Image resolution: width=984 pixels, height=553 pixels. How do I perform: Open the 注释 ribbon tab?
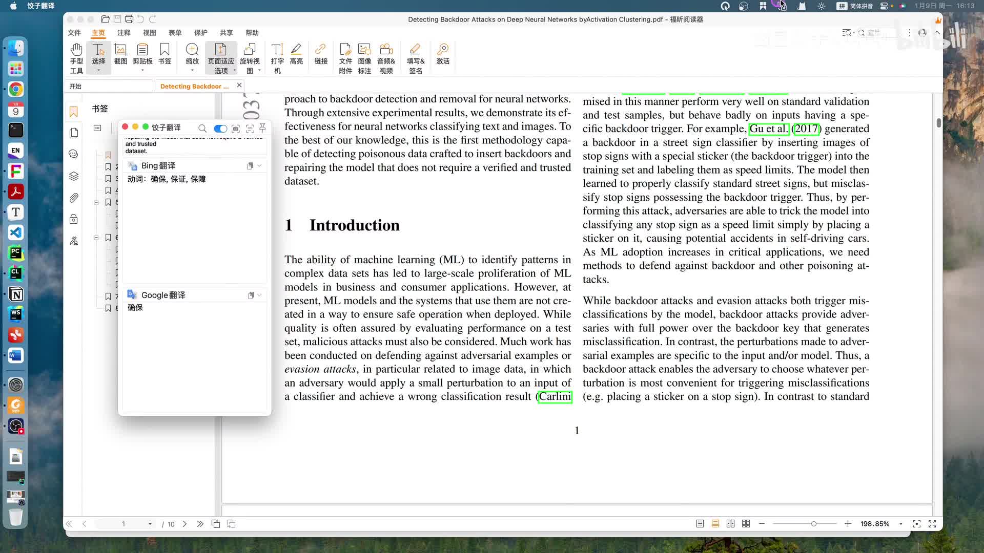(x=124, y=33)
